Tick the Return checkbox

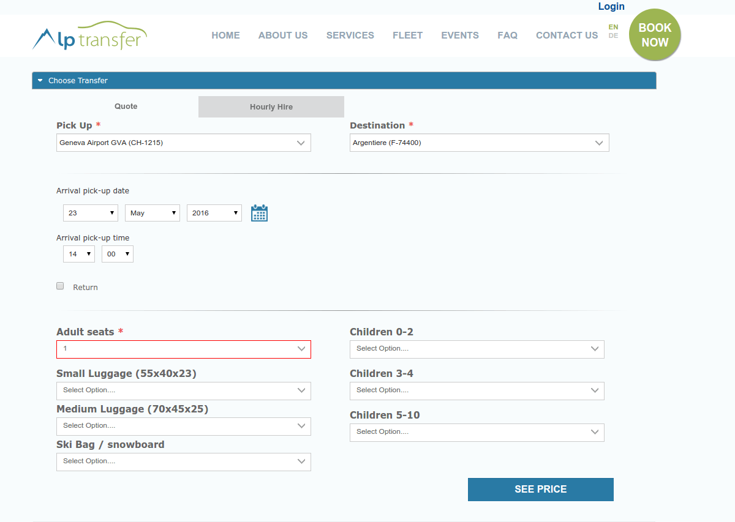(60, 286)
